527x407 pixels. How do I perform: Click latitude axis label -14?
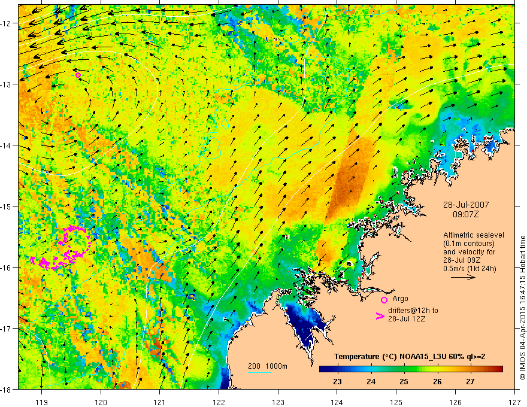(x=7, y=145)
